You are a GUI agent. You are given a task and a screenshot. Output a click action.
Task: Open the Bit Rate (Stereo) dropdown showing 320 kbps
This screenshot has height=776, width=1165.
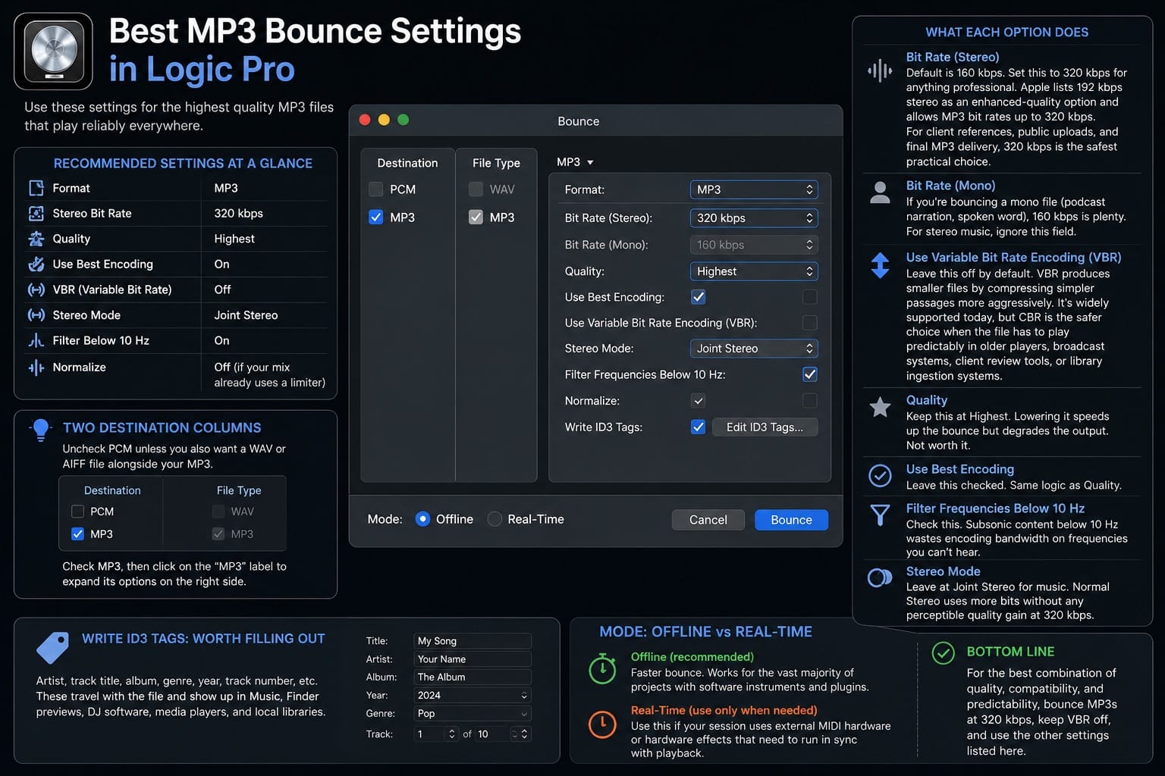754,218
